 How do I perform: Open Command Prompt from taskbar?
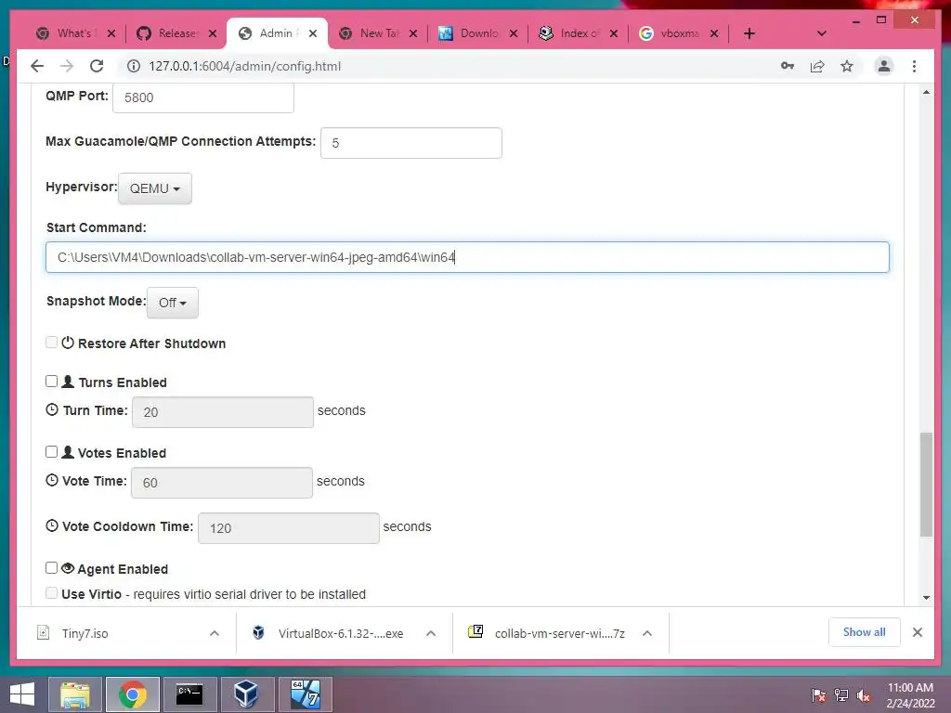[x=189, y=694]
